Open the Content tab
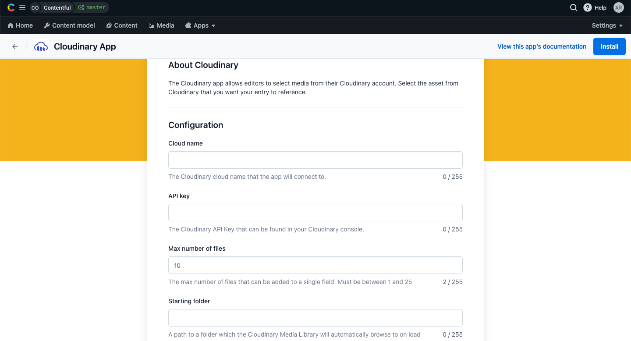 point(122,25)
